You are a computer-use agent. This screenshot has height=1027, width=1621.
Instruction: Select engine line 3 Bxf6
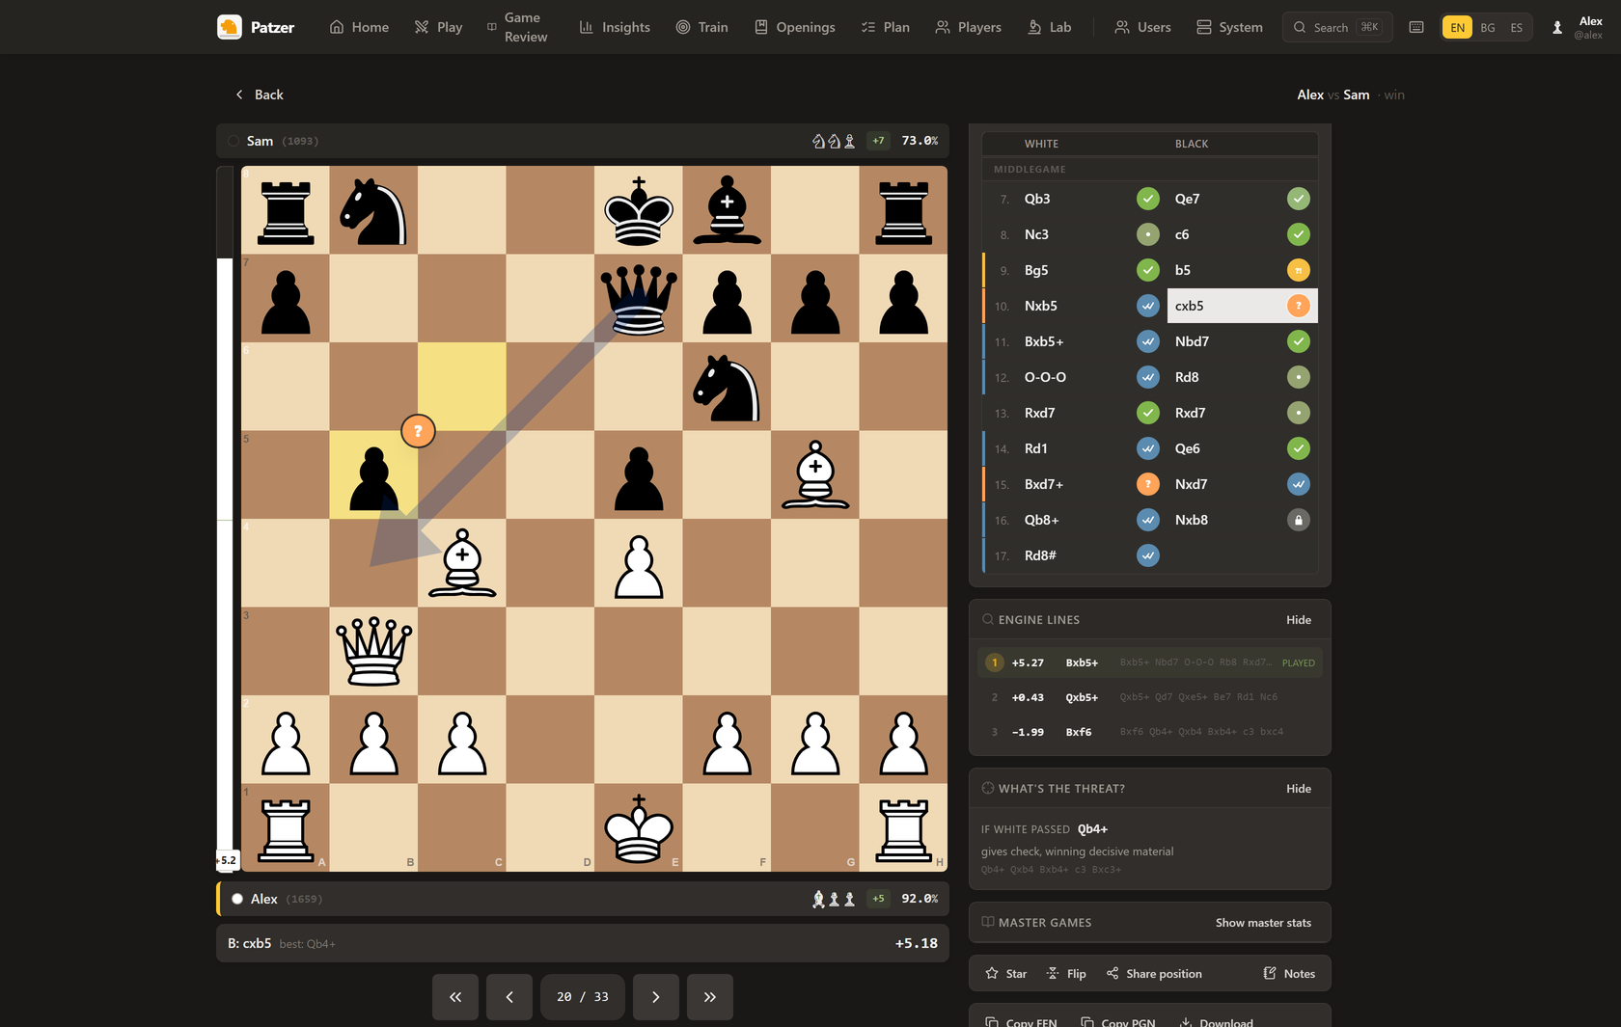coord(1149,732)
